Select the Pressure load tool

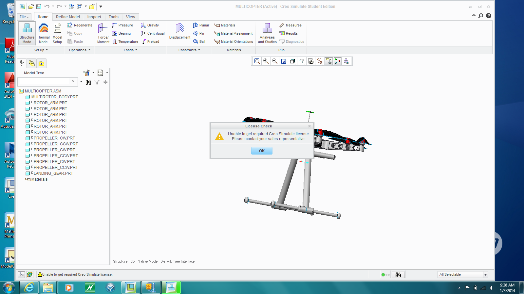click(122, 25)
